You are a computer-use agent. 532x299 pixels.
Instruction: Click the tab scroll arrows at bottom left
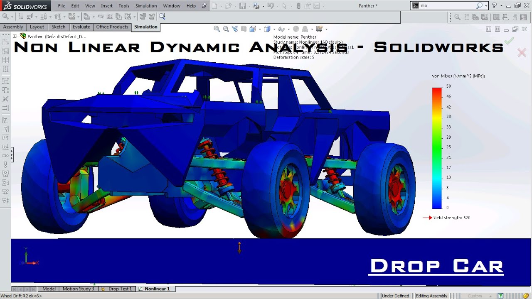(x=24, y=289)
